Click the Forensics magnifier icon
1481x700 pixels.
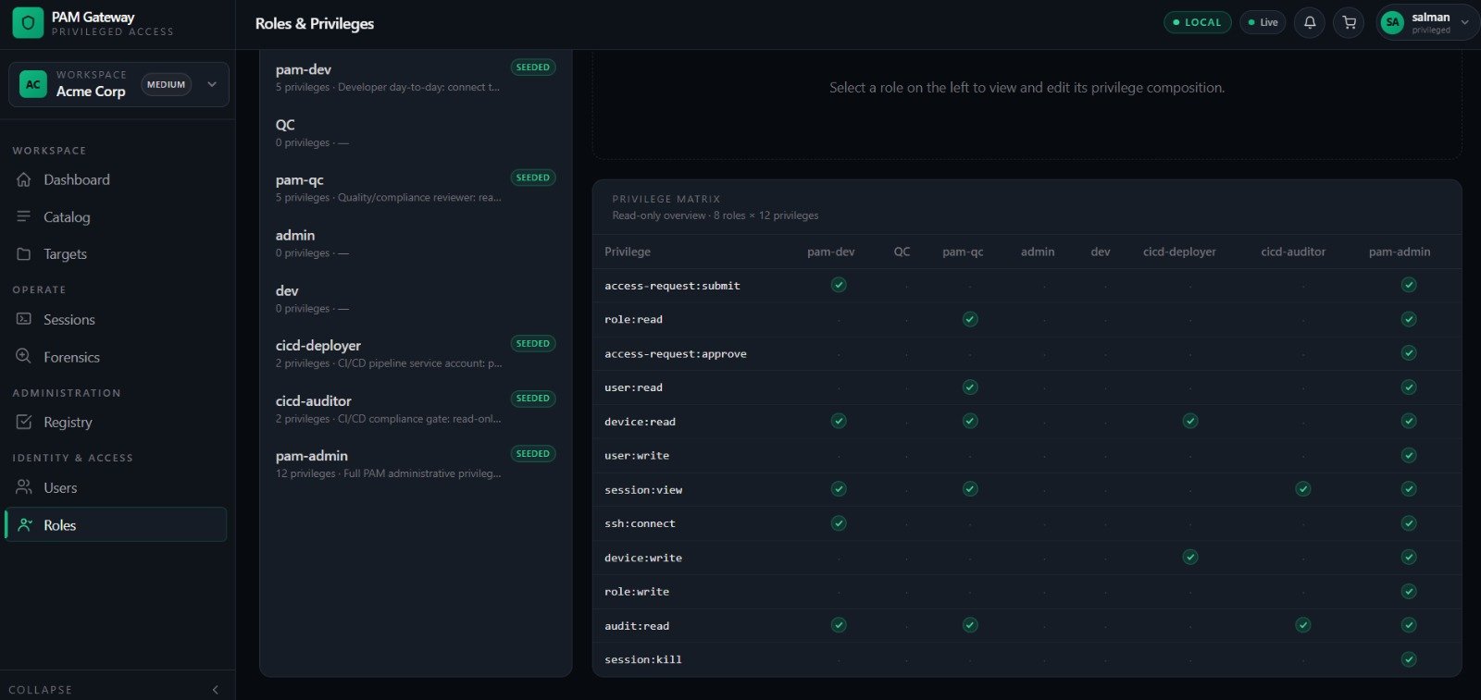point(24,356)
